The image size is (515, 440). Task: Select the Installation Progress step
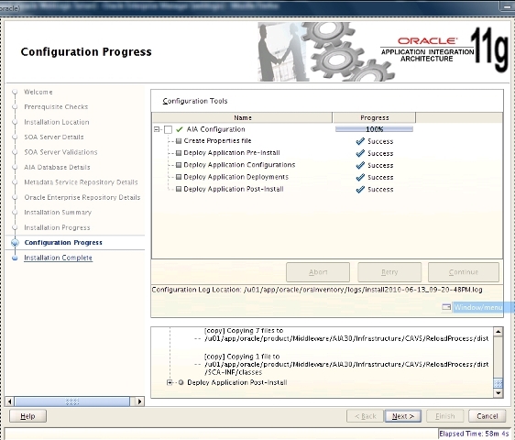[x=57, y=227]
